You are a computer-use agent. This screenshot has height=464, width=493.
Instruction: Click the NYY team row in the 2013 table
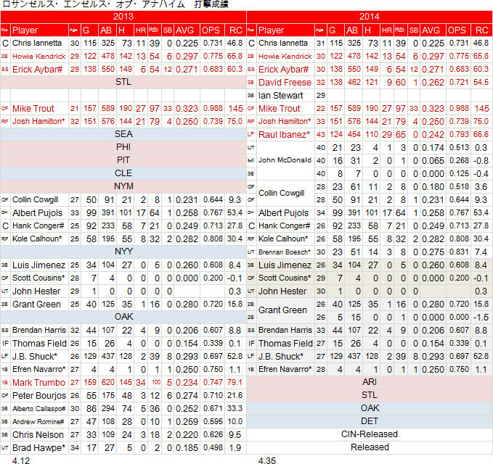pos(123,252)
